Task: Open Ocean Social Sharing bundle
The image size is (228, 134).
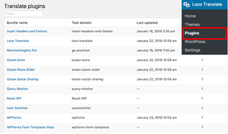Action: [x=22, y=79]
